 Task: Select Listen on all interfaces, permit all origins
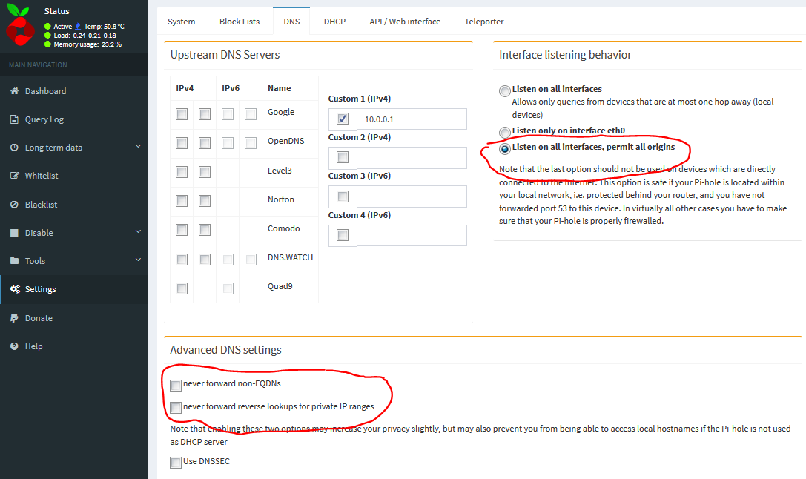coord(505,148)
